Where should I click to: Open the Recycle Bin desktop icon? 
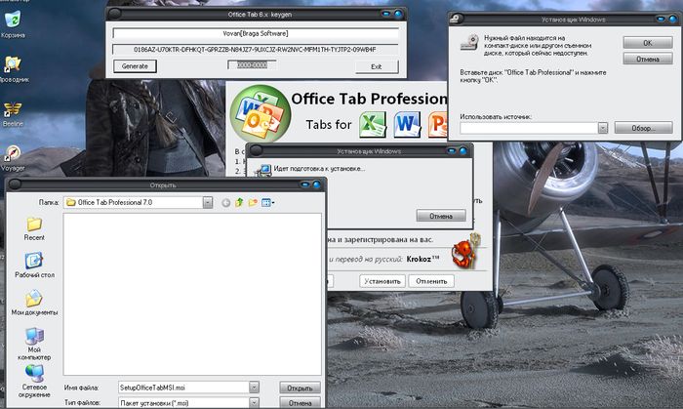pos(13,24)
